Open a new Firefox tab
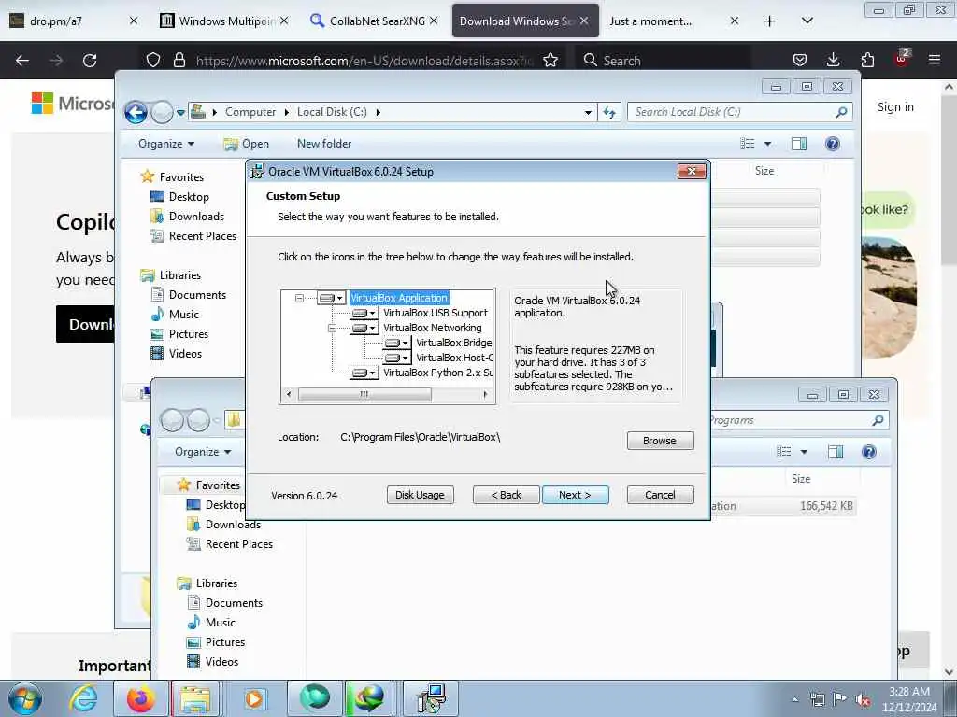Viewport: 957px width, 717px height. [x=770, y=21]
